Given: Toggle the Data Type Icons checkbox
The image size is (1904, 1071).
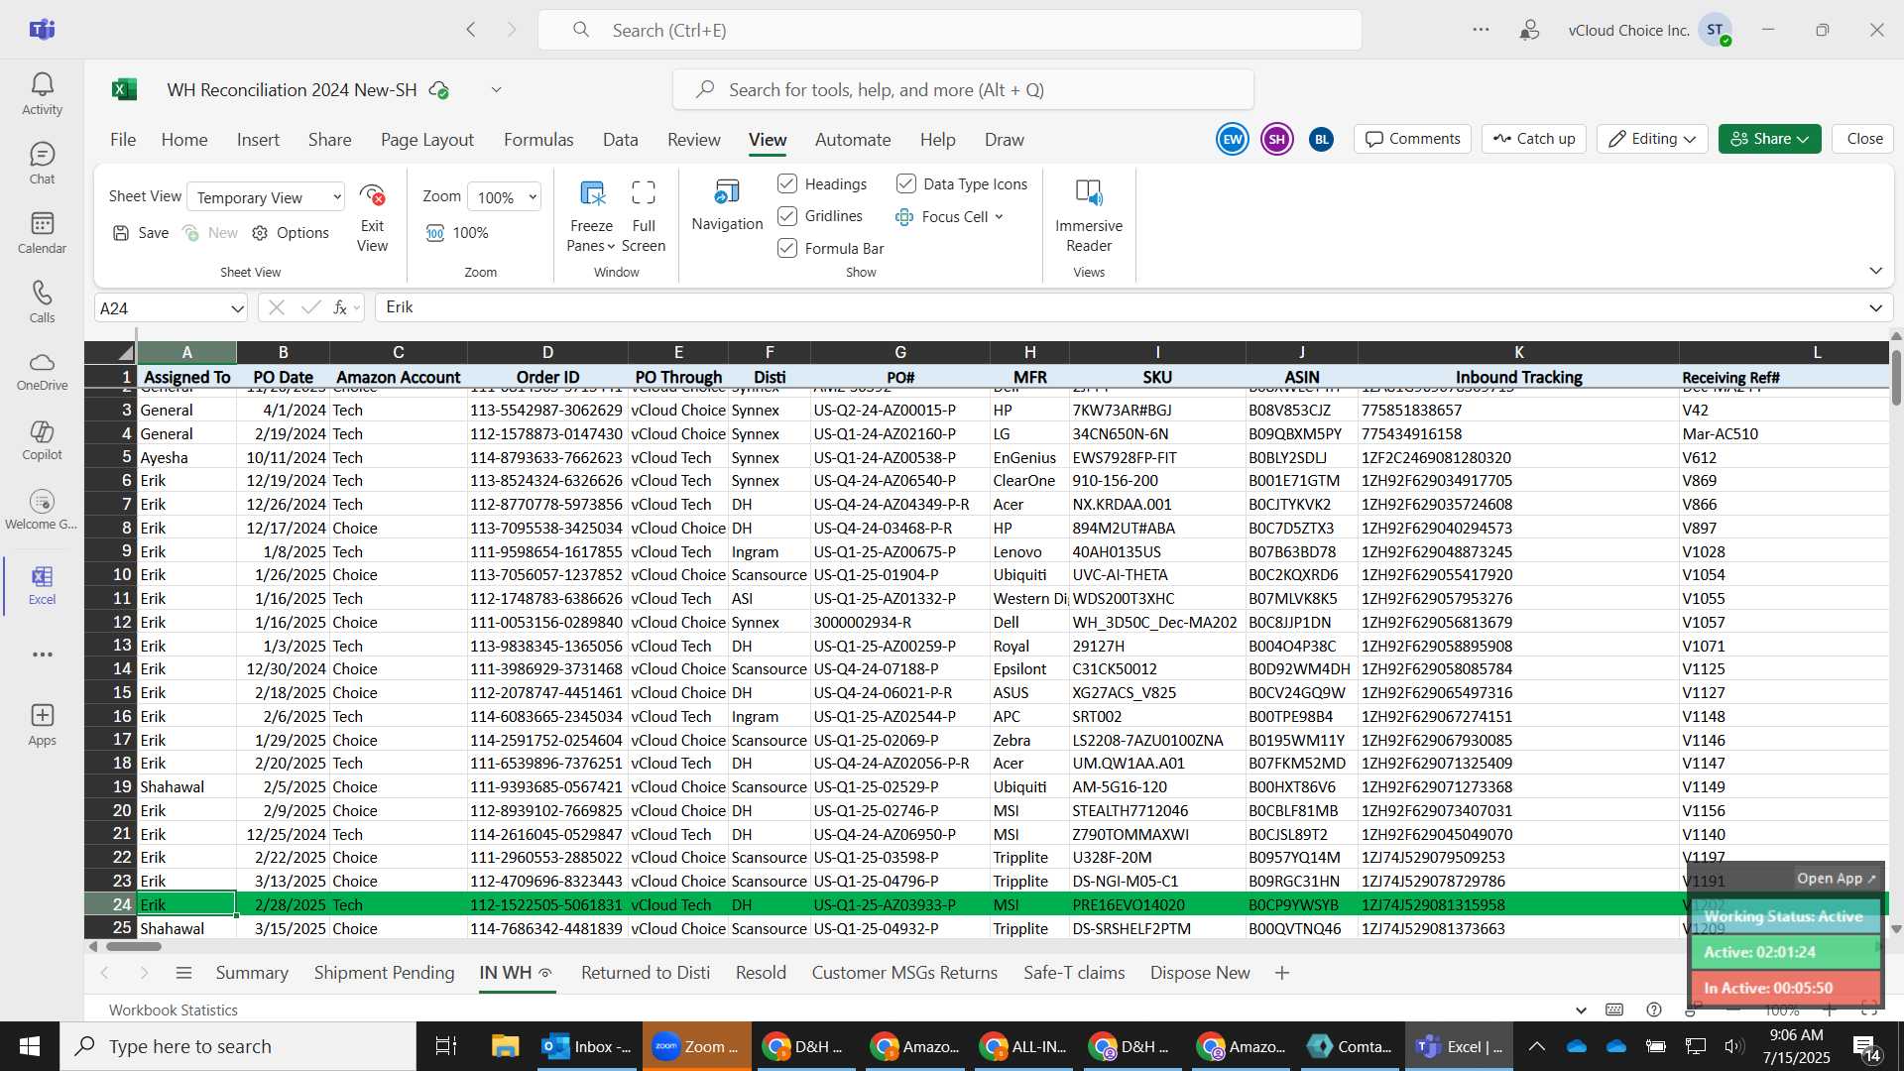Looking at the screenshot, I should tap(906, 183).
